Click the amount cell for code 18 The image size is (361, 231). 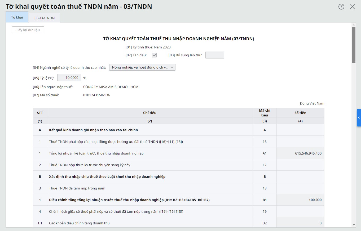pos(300,188)
